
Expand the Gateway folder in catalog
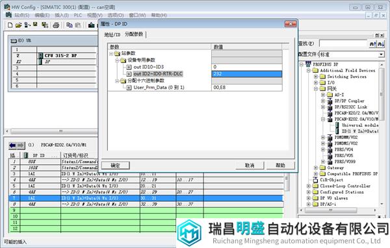pos(316,167)
